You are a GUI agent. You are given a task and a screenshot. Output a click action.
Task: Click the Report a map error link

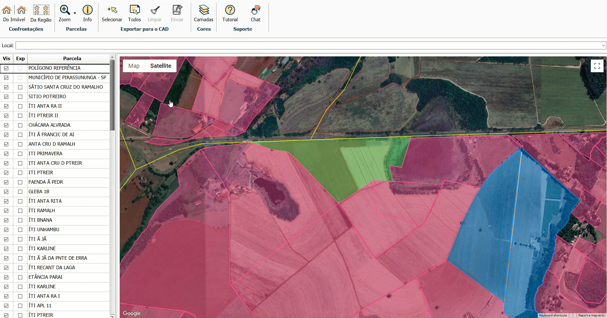coord(591,315)
